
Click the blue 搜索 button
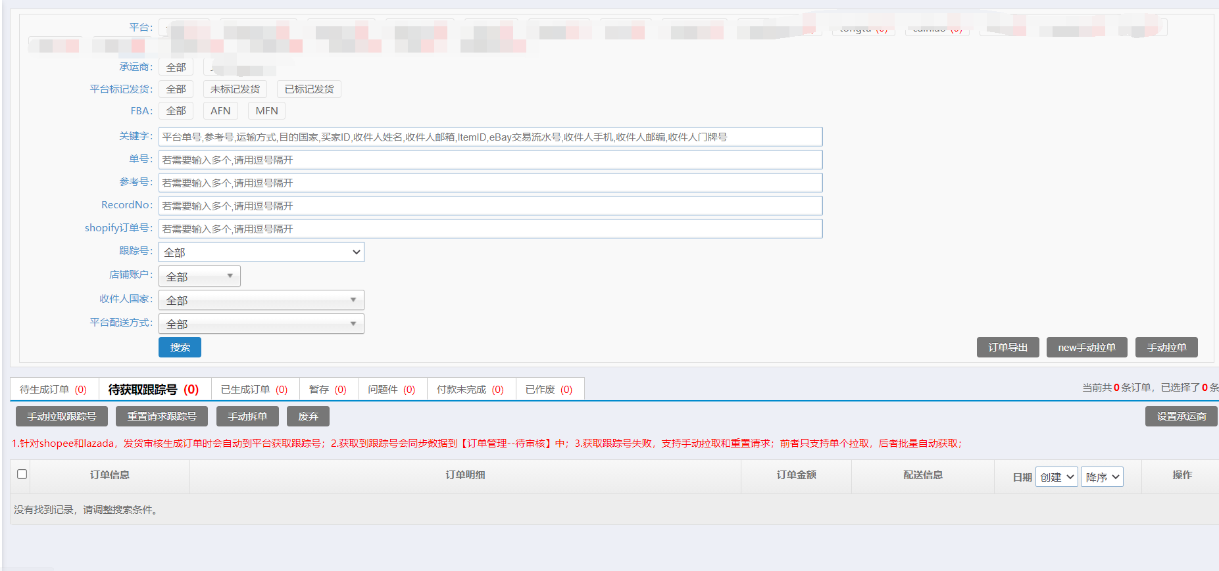(x=180, y=348)
